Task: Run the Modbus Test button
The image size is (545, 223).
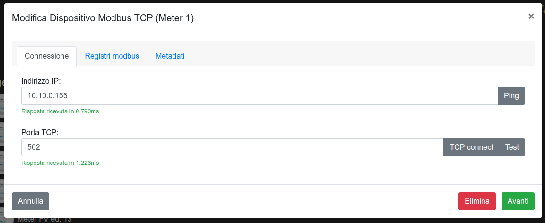Action: coord(512,147)
